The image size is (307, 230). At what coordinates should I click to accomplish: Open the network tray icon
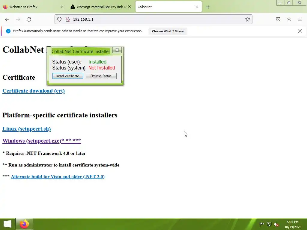(269, 224)
